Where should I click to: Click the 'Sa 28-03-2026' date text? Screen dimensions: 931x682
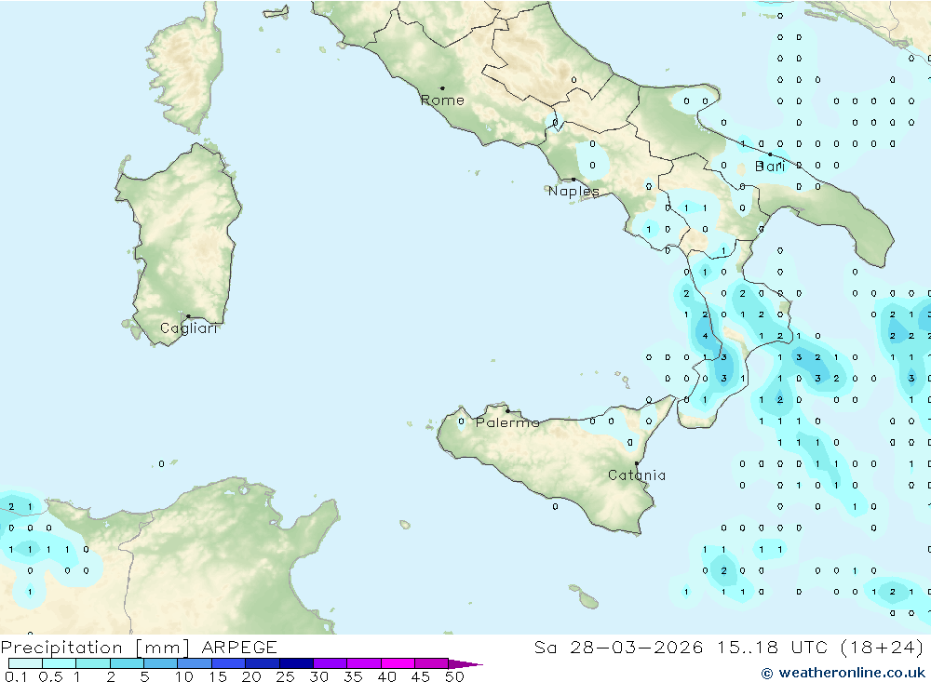[618, 647]
